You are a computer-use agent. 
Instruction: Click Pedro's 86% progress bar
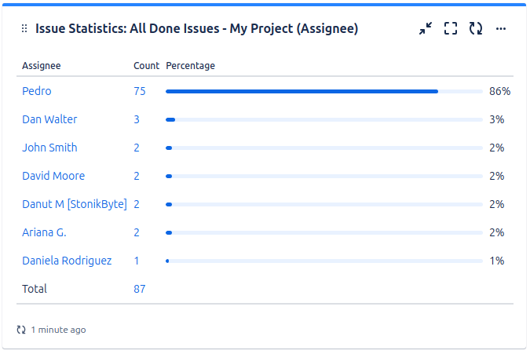(323, 92)
